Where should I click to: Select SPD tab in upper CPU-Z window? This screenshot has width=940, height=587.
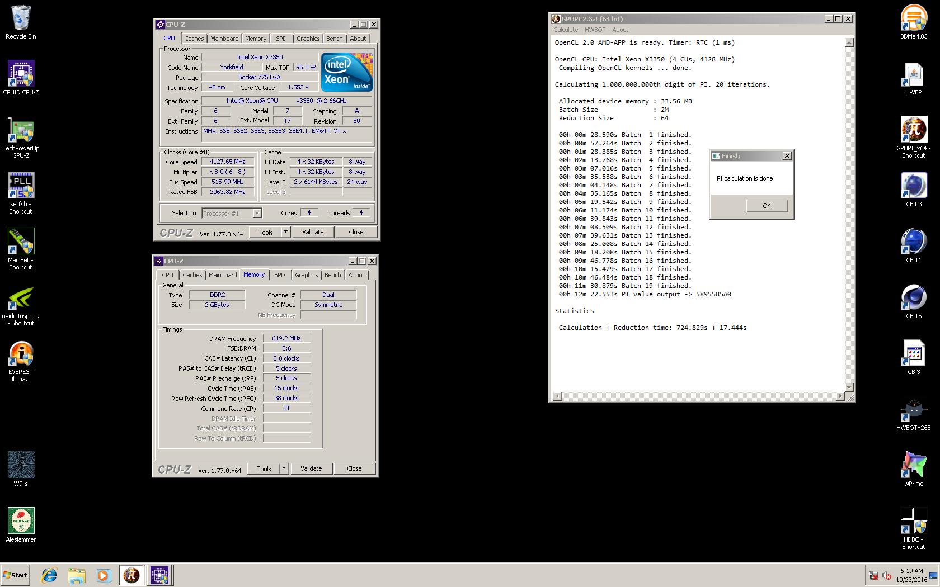(281, 39)
